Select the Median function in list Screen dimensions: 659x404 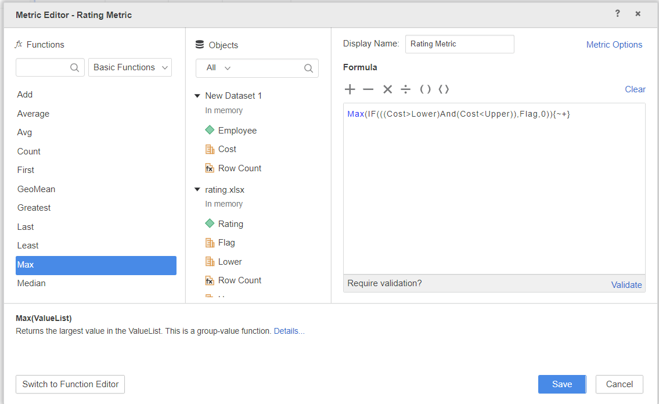point(31,283)
